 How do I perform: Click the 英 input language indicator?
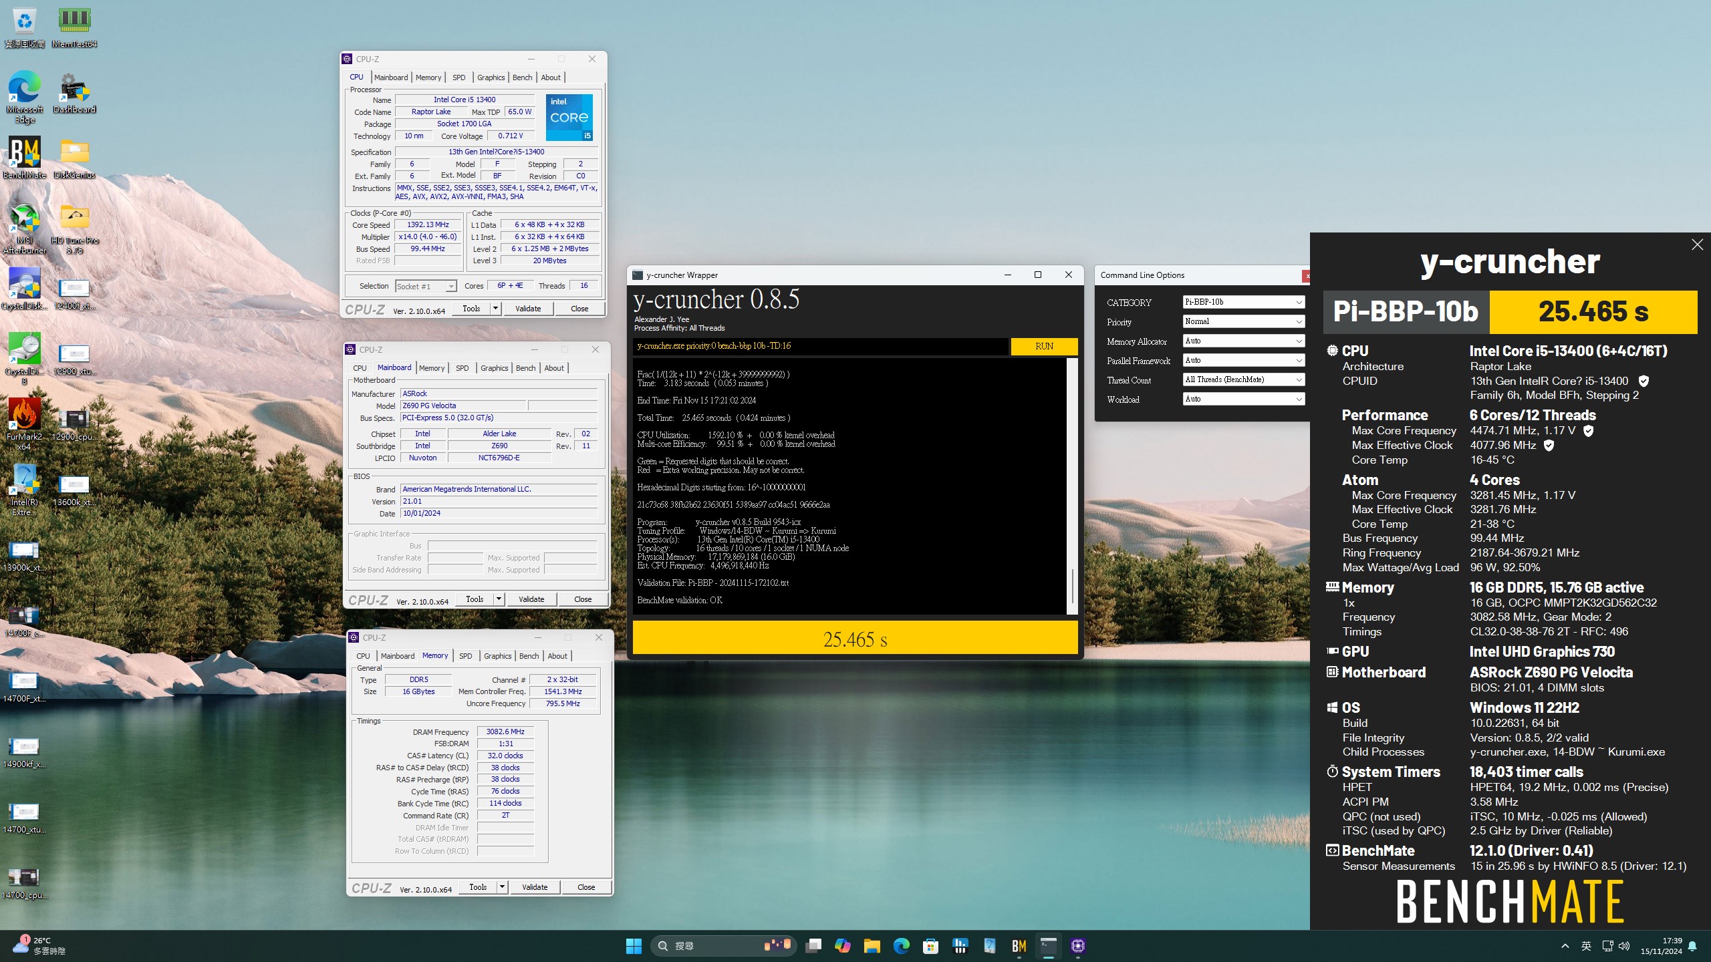coord(1586,946)
